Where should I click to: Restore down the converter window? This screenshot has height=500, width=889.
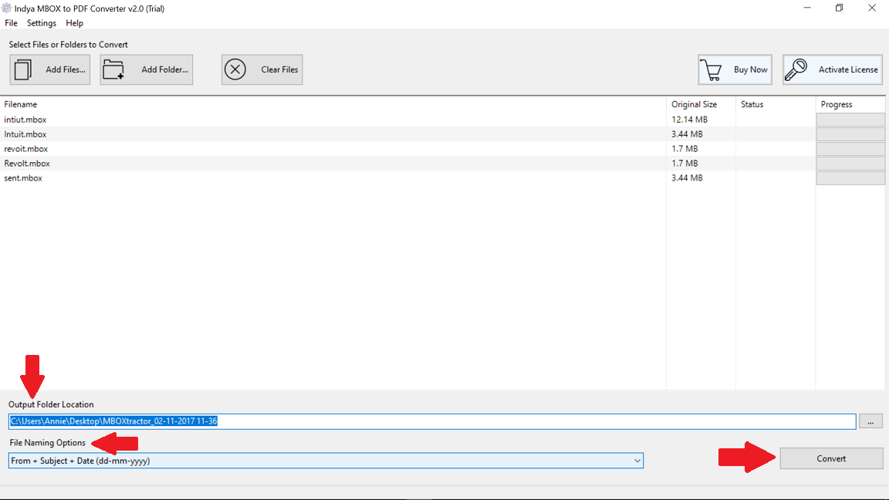(x=839, y=8)
